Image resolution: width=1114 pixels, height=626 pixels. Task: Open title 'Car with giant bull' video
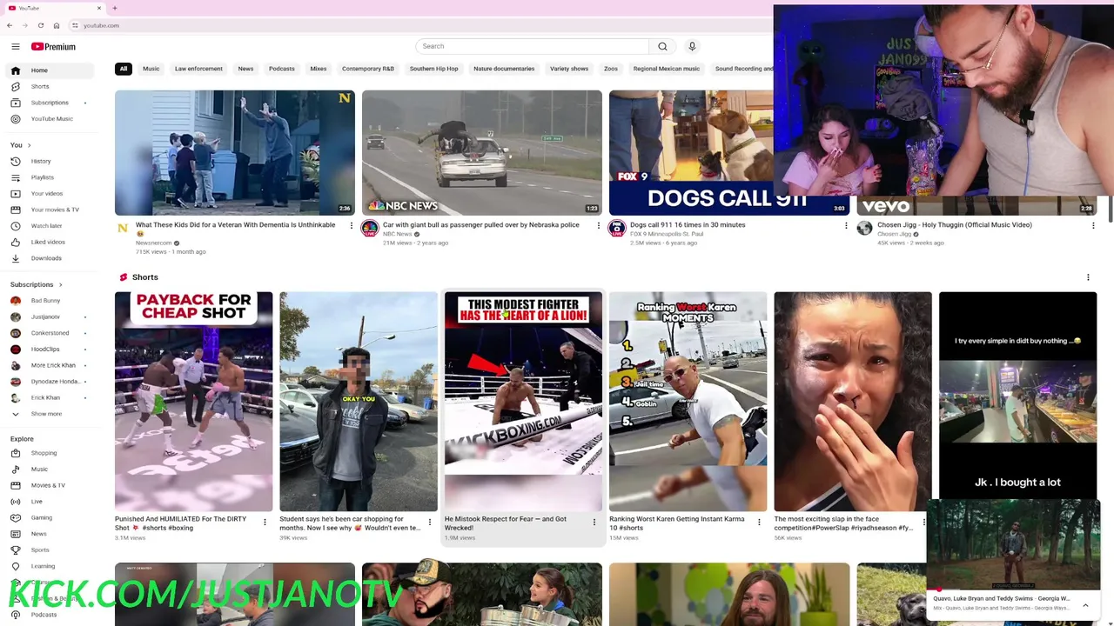tap(481, 224)
